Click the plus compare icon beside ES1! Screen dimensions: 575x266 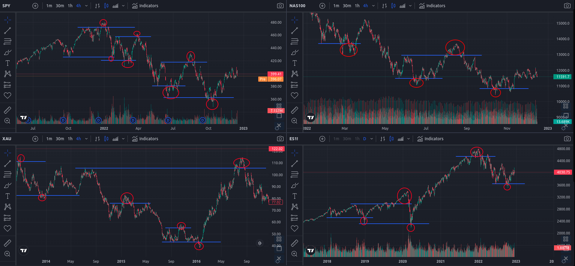click(x=322, y=139)
